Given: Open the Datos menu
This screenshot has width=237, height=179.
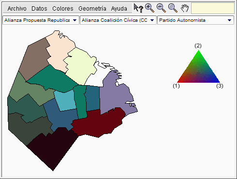Looking at the screenshot, I should 39,8.
